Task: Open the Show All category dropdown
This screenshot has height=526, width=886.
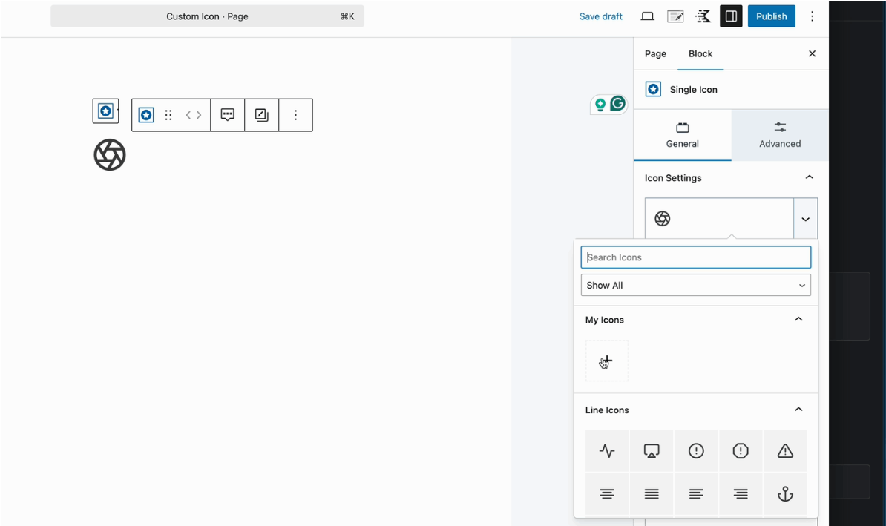Action: point(695,285)
